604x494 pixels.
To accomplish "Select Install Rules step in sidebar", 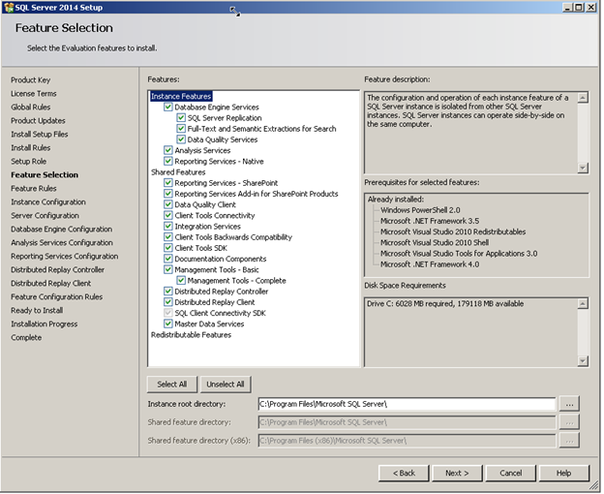I will [x=30, y=147].
